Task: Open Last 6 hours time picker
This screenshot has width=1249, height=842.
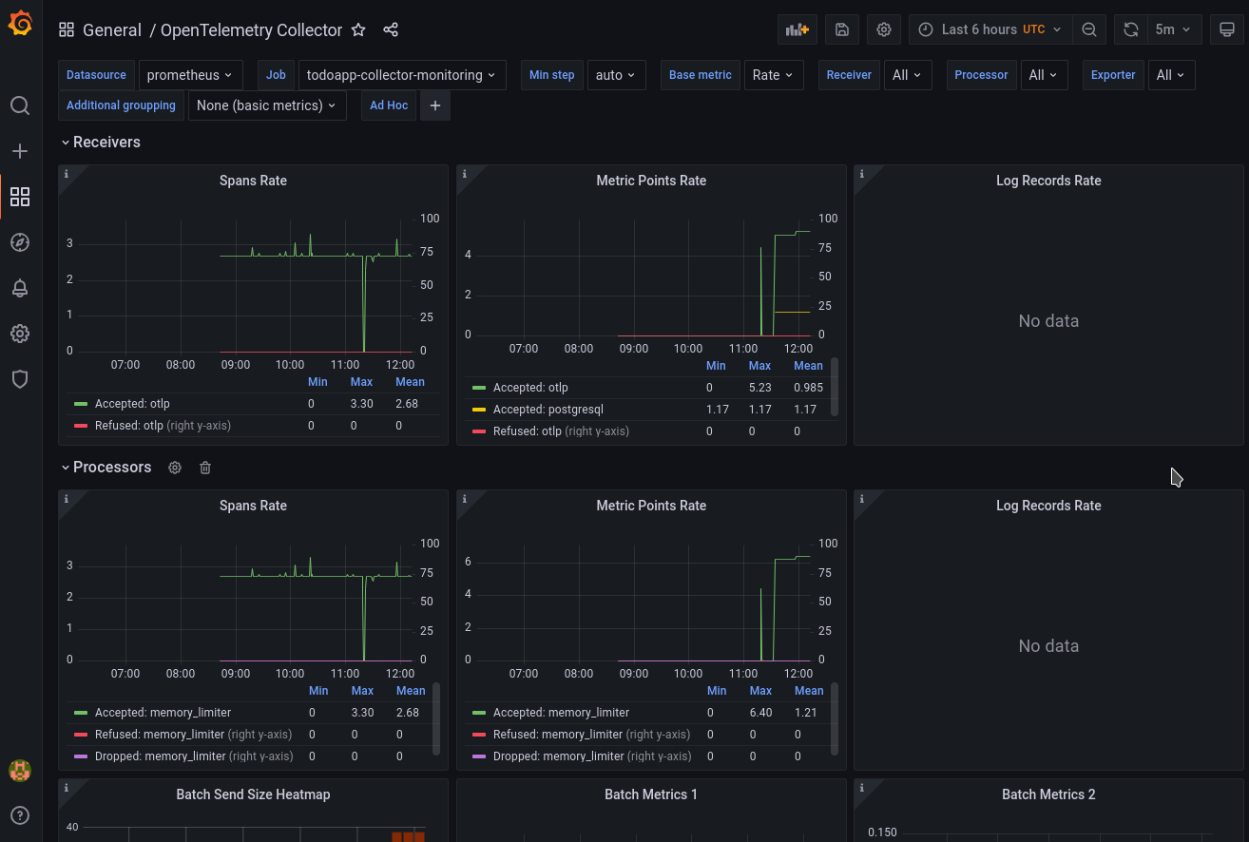Action: point(980,29)
